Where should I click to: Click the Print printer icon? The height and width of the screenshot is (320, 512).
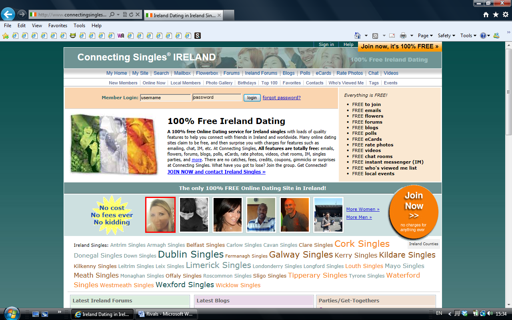403,36
